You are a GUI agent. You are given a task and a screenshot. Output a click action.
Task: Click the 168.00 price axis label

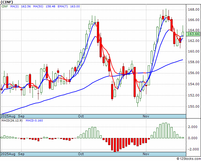point(194,9)
